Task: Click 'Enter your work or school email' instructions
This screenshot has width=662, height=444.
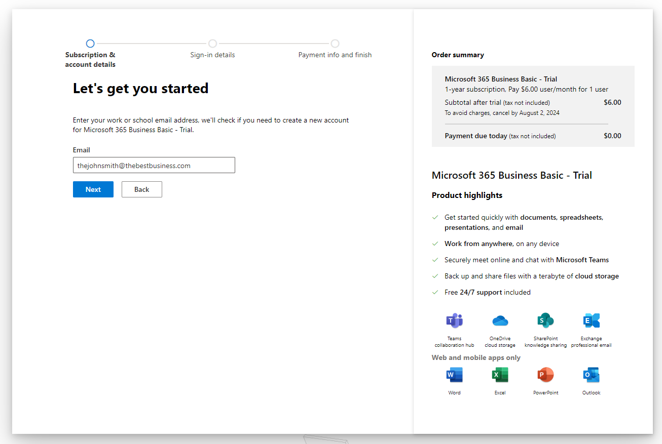Action: pyautogui.click(x=211, y=125)
